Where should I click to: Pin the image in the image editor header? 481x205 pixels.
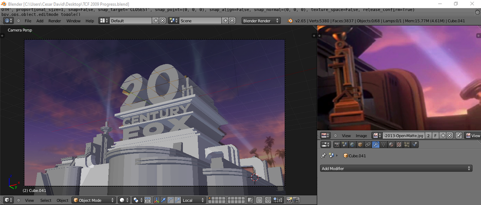(x=458, y=136)
